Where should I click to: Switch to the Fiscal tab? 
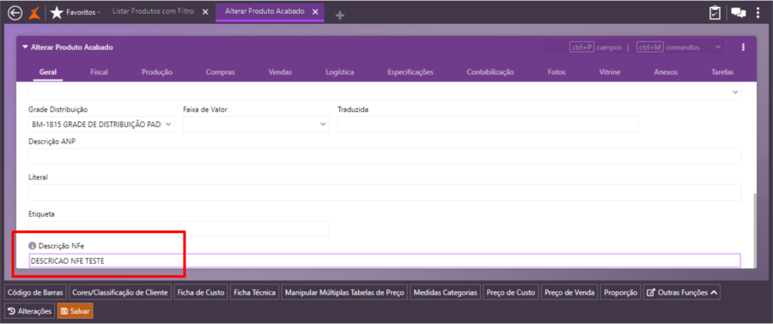(99, 72)
